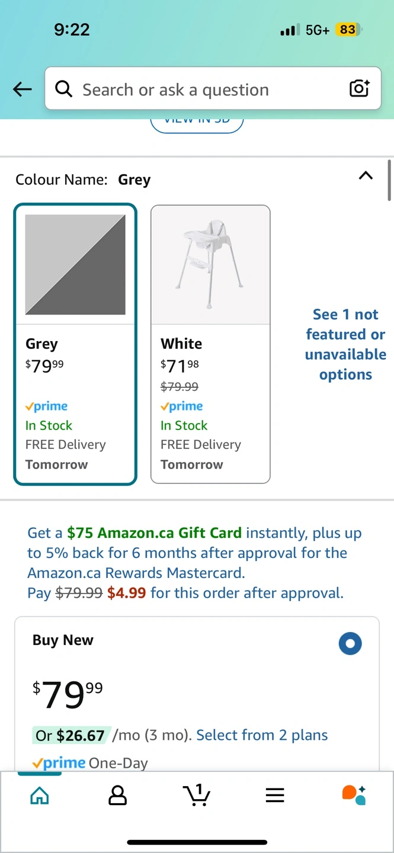Open Rufus AI assistant icon
394x853 pixels.
(x=354, y=795)
